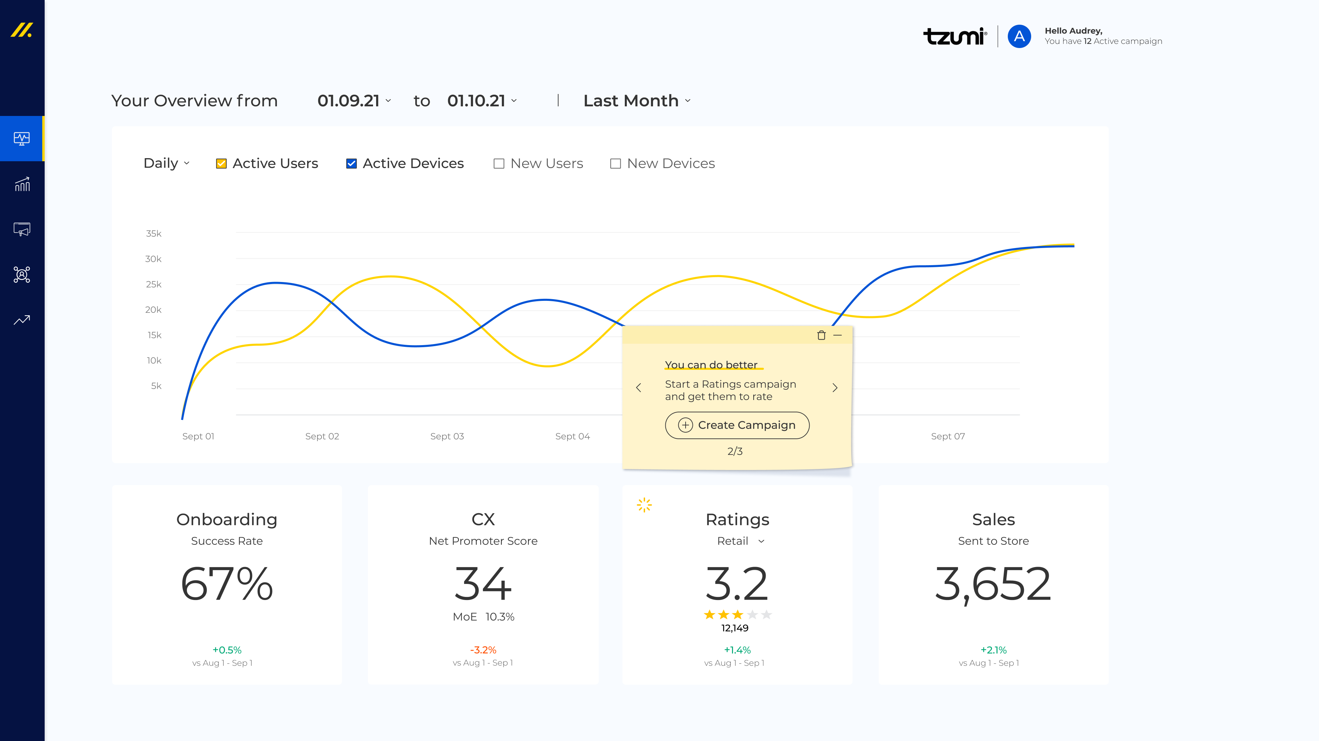The height and width of the screenshot is (741, 1319).
Task: Open the campaigns megaphone sidebar icon
Action: [22, 229]
